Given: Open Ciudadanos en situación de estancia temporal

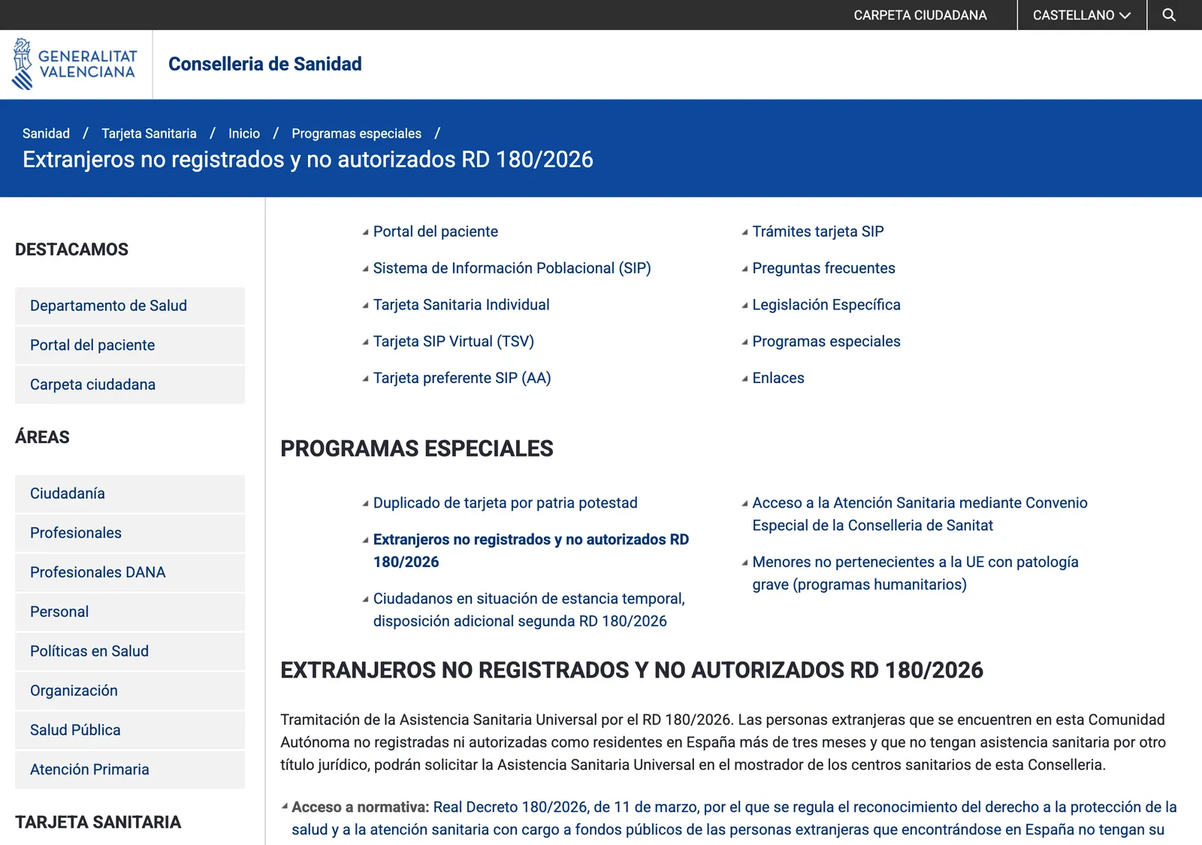Looking at the screenshot, I should coord(530,610).
